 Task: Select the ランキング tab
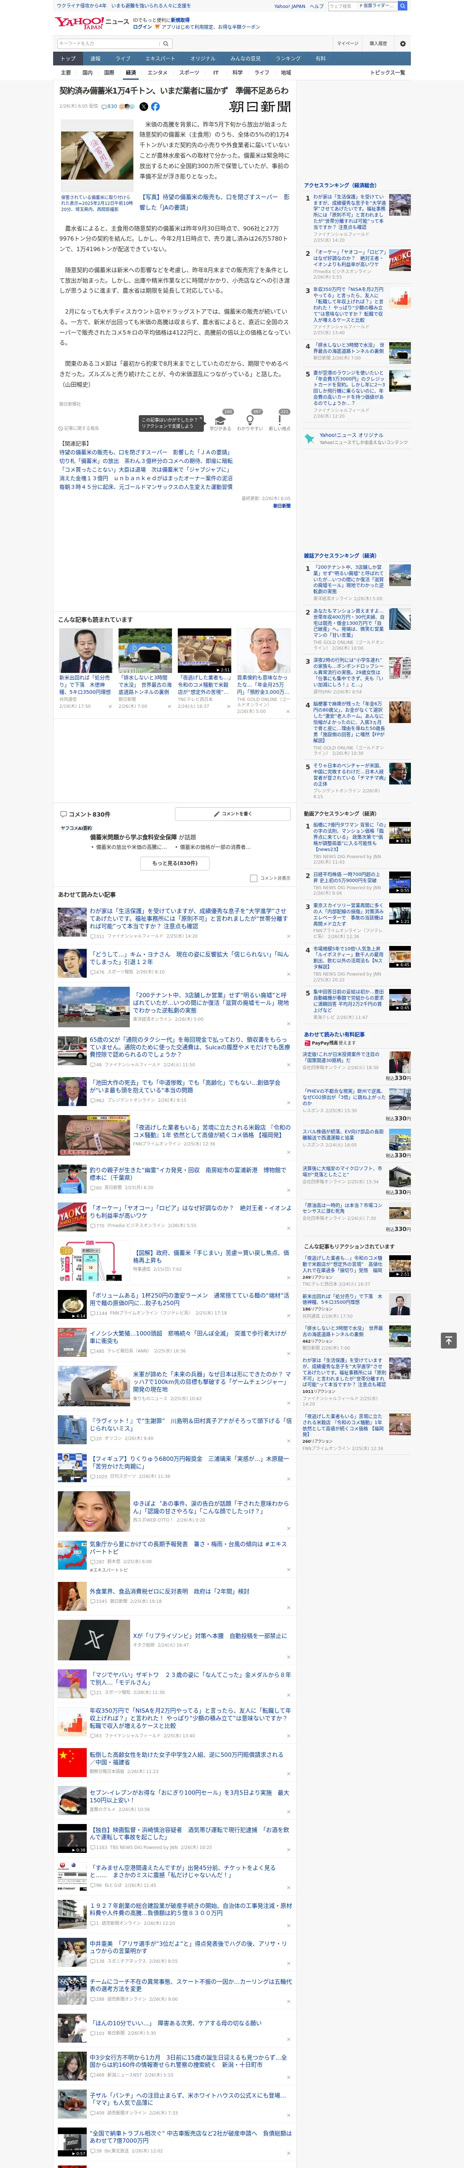pyautogui.click(x=288, y=58)
